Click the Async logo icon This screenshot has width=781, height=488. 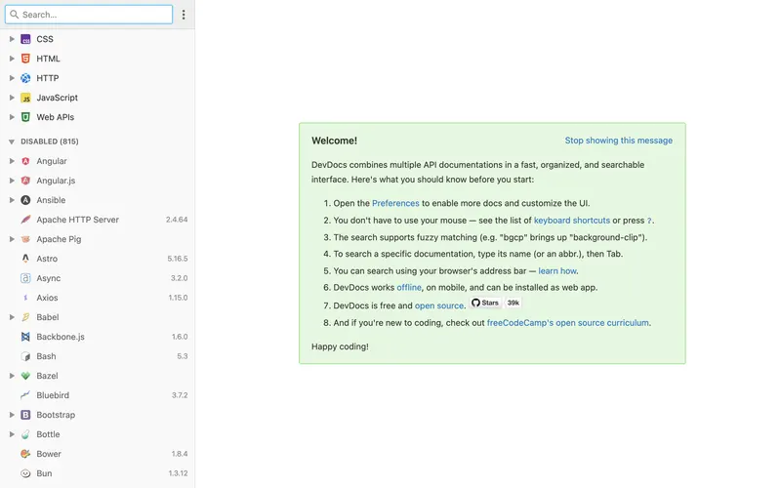point(25,278)
